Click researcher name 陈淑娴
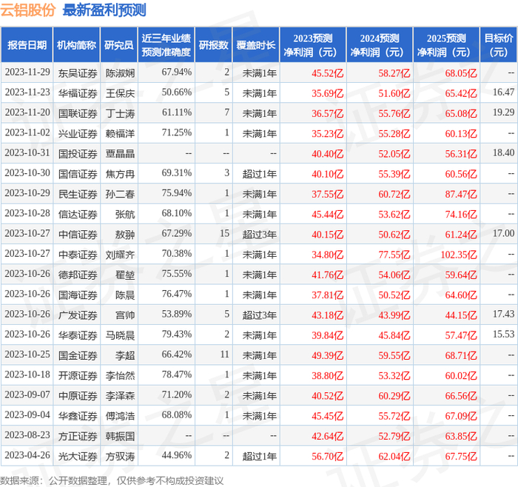This screenshot has height=487, width=518. [x=120, y=73]
